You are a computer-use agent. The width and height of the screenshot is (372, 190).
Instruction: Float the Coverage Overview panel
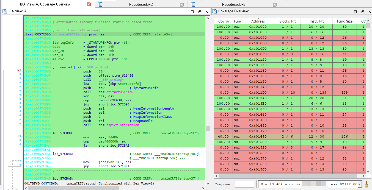point(363,12)
